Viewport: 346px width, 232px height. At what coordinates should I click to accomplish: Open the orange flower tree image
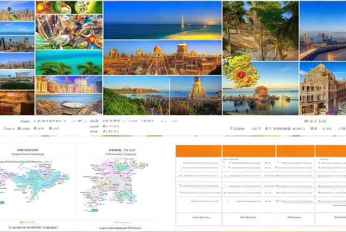[x=241, y=71]
